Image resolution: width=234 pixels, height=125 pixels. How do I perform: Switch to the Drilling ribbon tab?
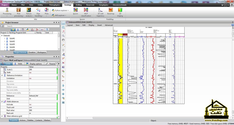pos(79,5)
